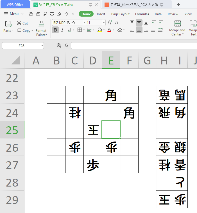Open the Name Box dropdown arrow

pos(42,46)
